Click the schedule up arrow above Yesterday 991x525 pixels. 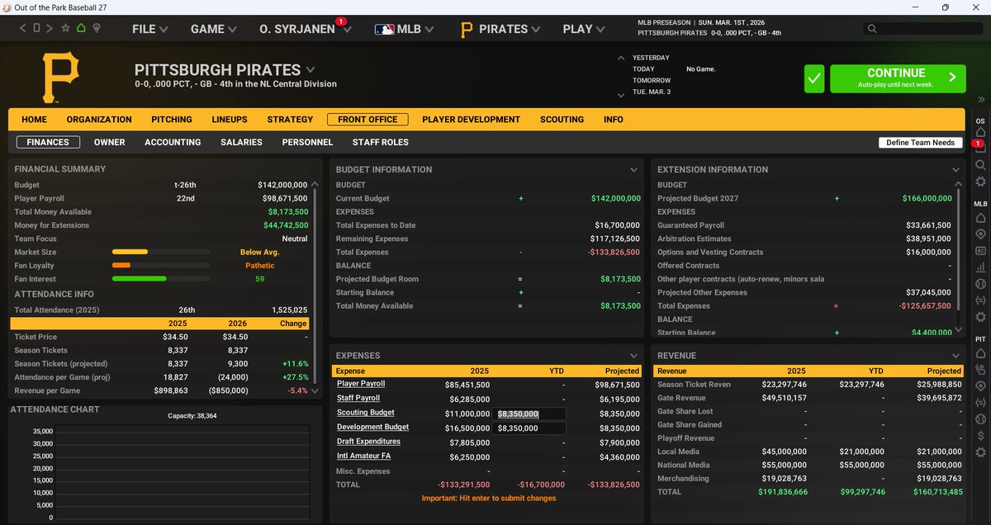[x=621, y=59]
